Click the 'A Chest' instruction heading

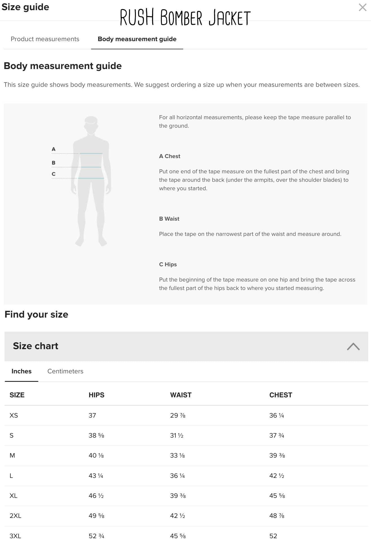tap(169, 156)
